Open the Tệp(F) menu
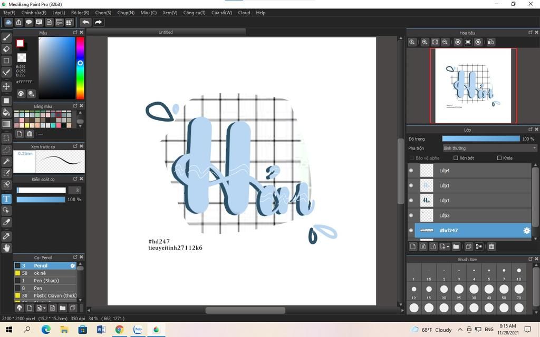 pos(9,13)
